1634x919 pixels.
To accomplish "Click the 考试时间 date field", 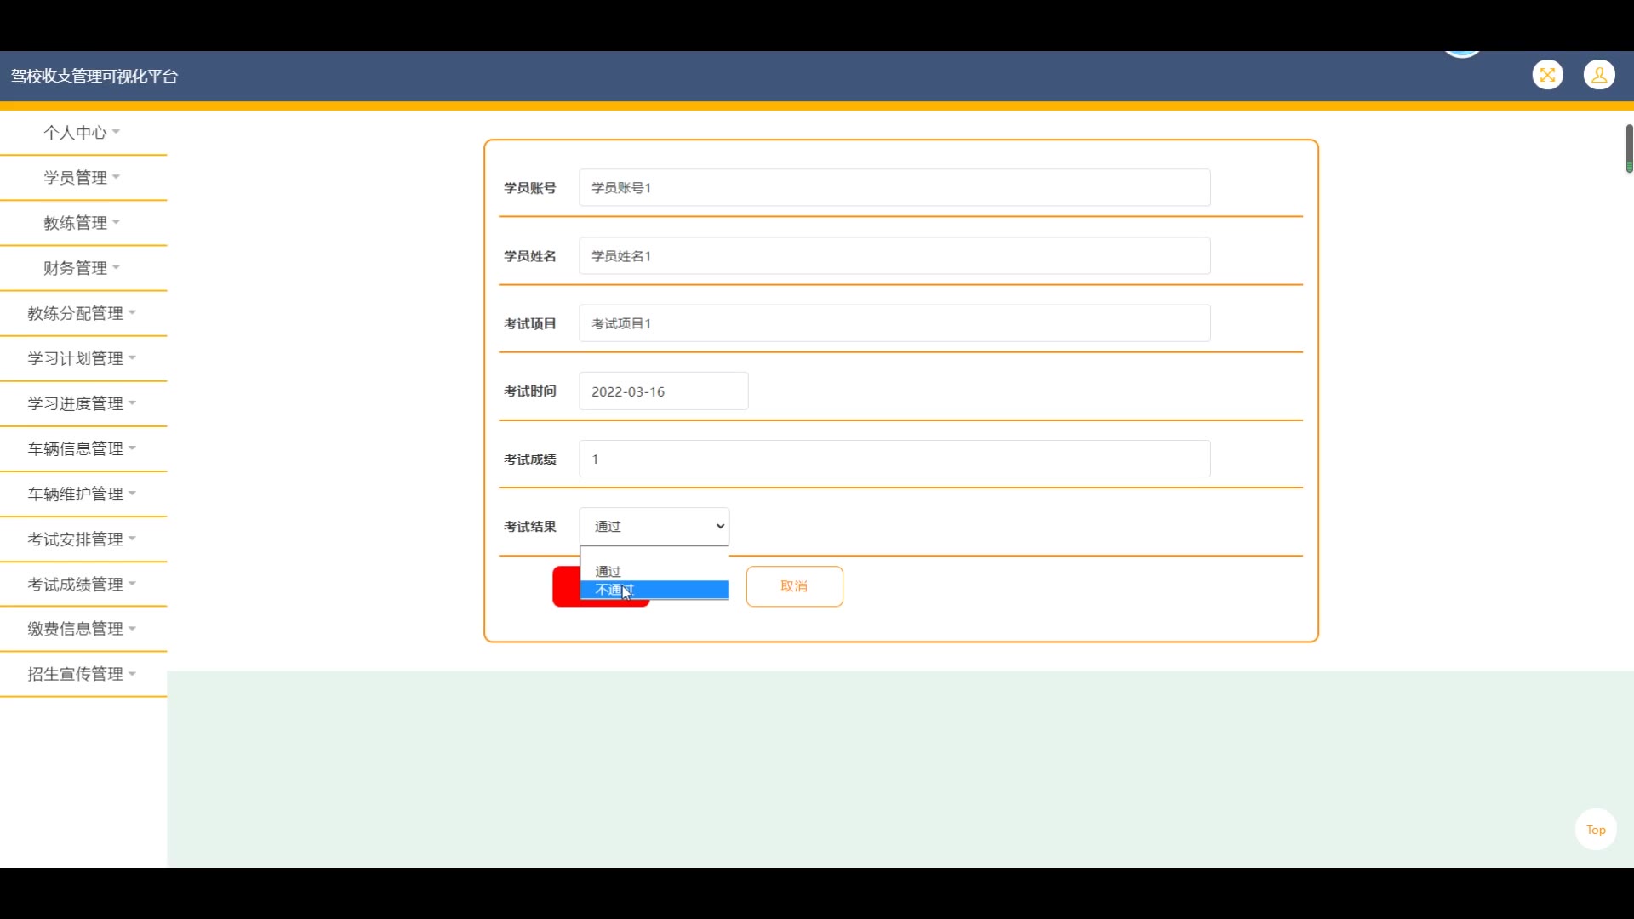I will tap(663, 391).
